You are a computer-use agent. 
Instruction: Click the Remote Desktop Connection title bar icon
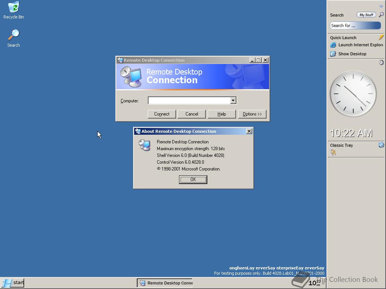coord(120,60)
